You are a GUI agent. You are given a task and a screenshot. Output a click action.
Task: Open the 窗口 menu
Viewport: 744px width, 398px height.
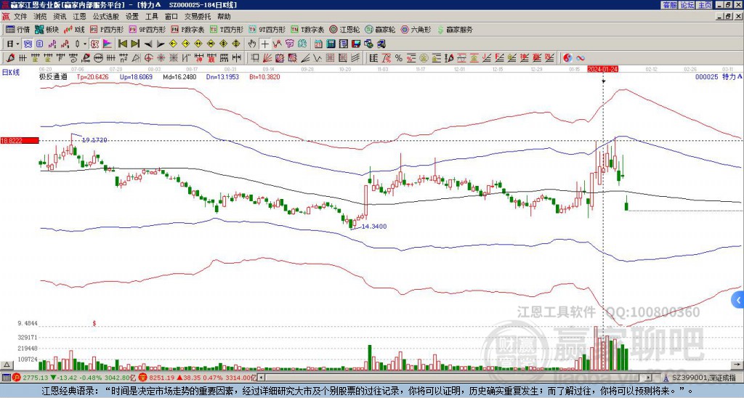pyautogui.click(x=171, y=16)
